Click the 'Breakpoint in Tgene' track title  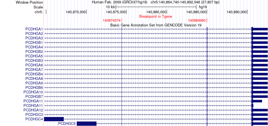point(156,16)
